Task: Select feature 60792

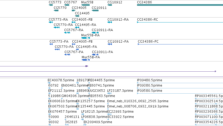Action: 53,85
